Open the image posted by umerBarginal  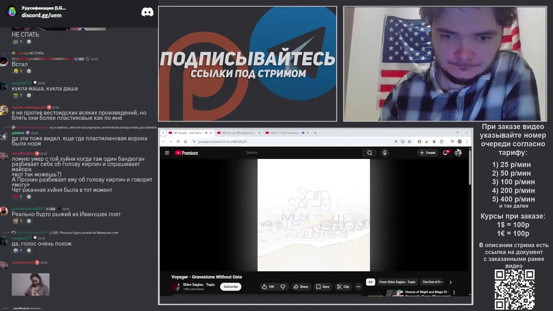[x=31, y=284]
